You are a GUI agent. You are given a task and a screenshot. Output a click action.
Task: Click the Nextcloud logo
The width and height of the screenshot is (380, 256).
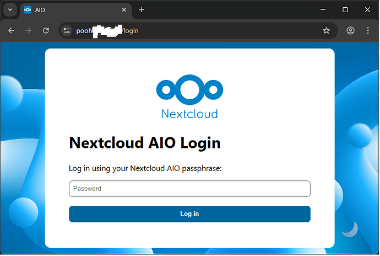[189, 98]
